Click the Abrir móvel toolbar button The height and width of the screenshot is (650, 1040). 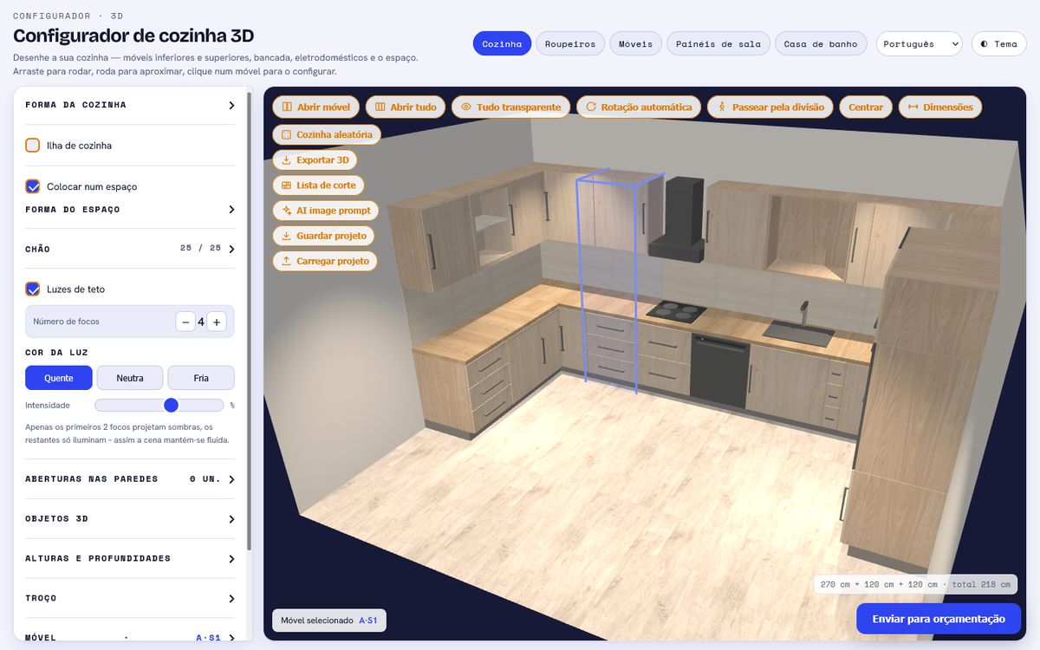(x=315, y=107)
